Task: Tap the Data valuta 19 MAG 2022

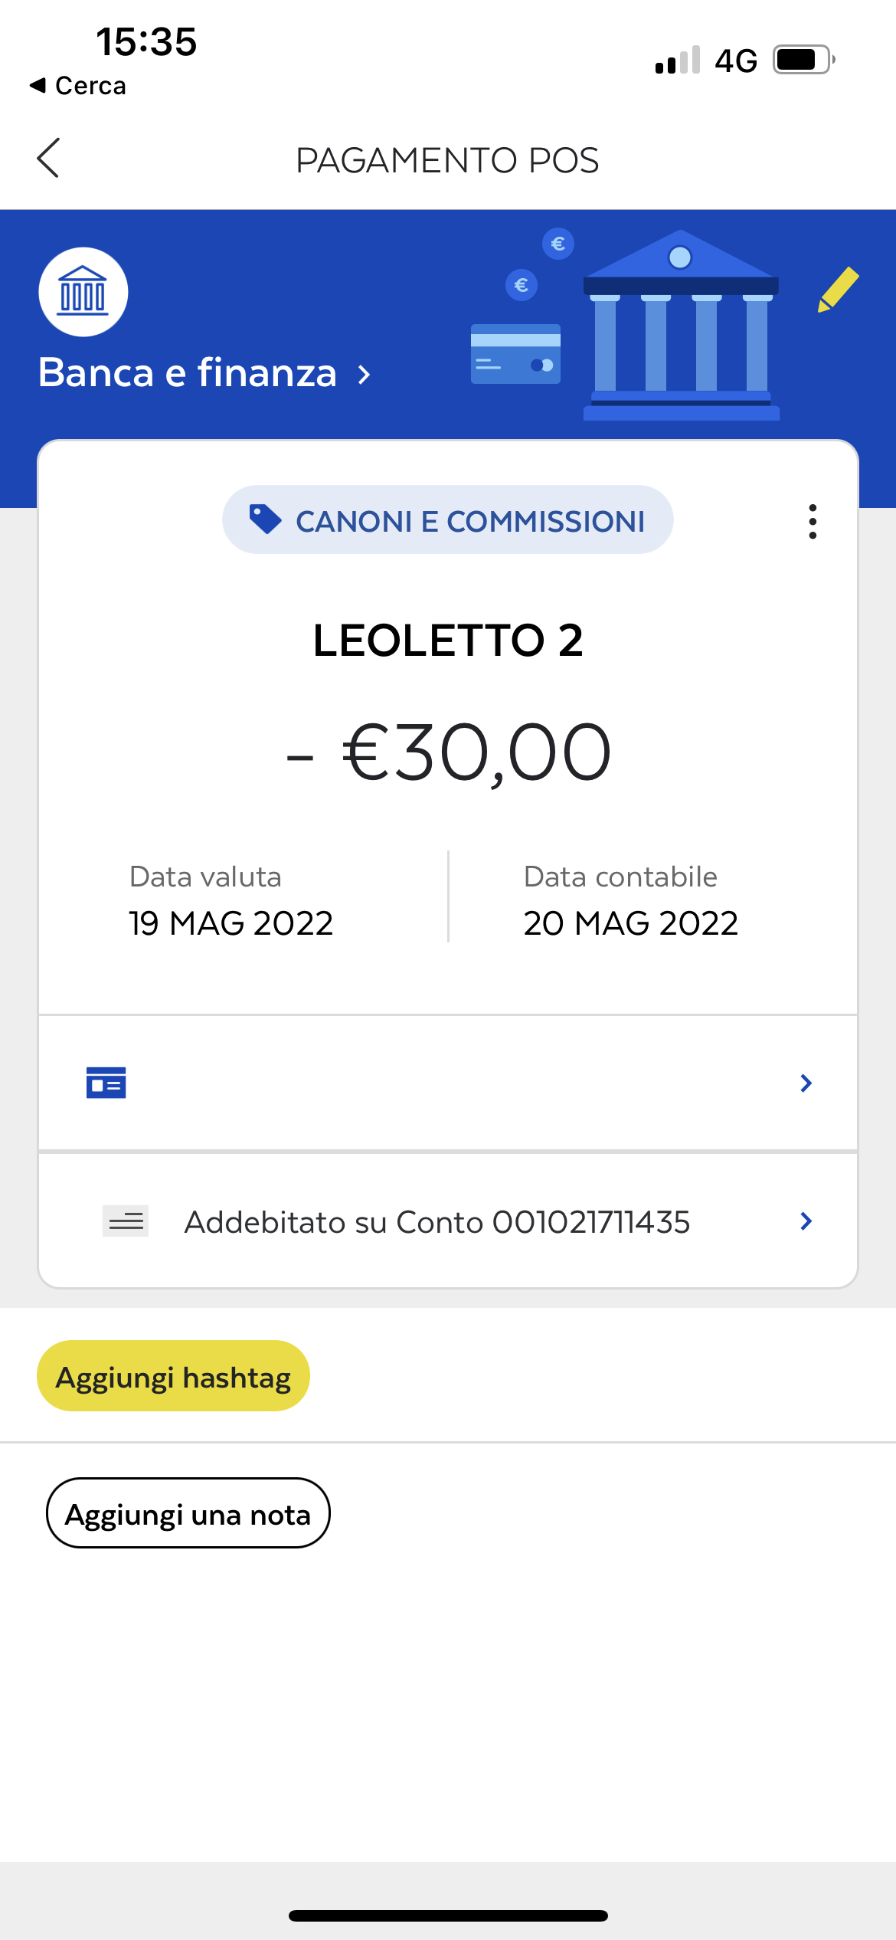Action: [x=231, y=901]
